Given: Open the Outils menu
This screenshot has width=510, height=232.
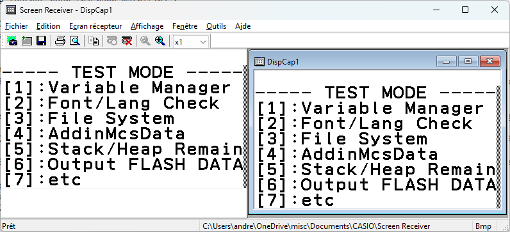Looking at the screenshot, I should click(217, 26).
